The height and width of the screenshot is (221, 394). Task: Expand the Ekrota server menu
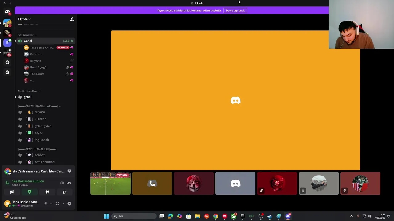[24, 19]
